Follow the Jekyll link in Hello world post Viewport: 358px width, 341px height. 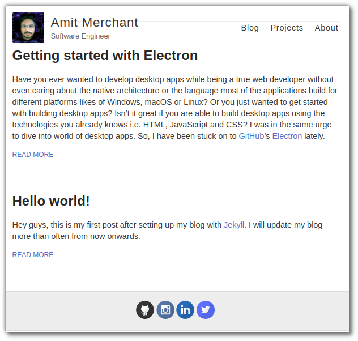click(234, 225)
